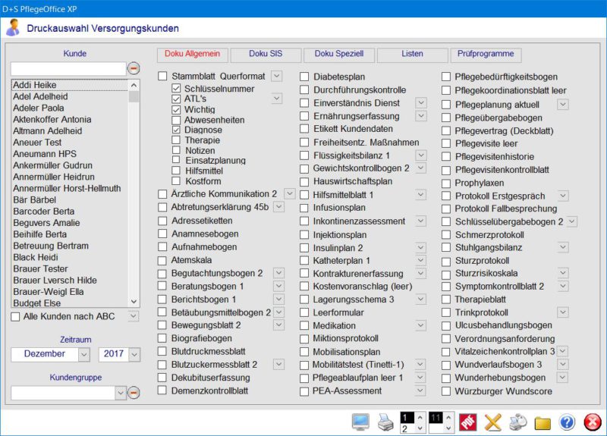Enable the Stammblatt Querformat checkbox
The width and height of the screenshot is (607, 436).
(162, 76)
